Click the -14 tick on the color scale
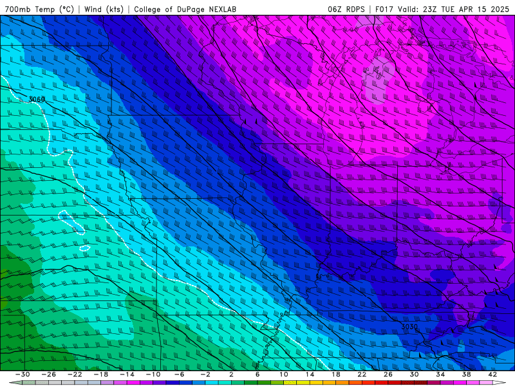The height and width of the screenshot is (386, 515). click(127, 374)
